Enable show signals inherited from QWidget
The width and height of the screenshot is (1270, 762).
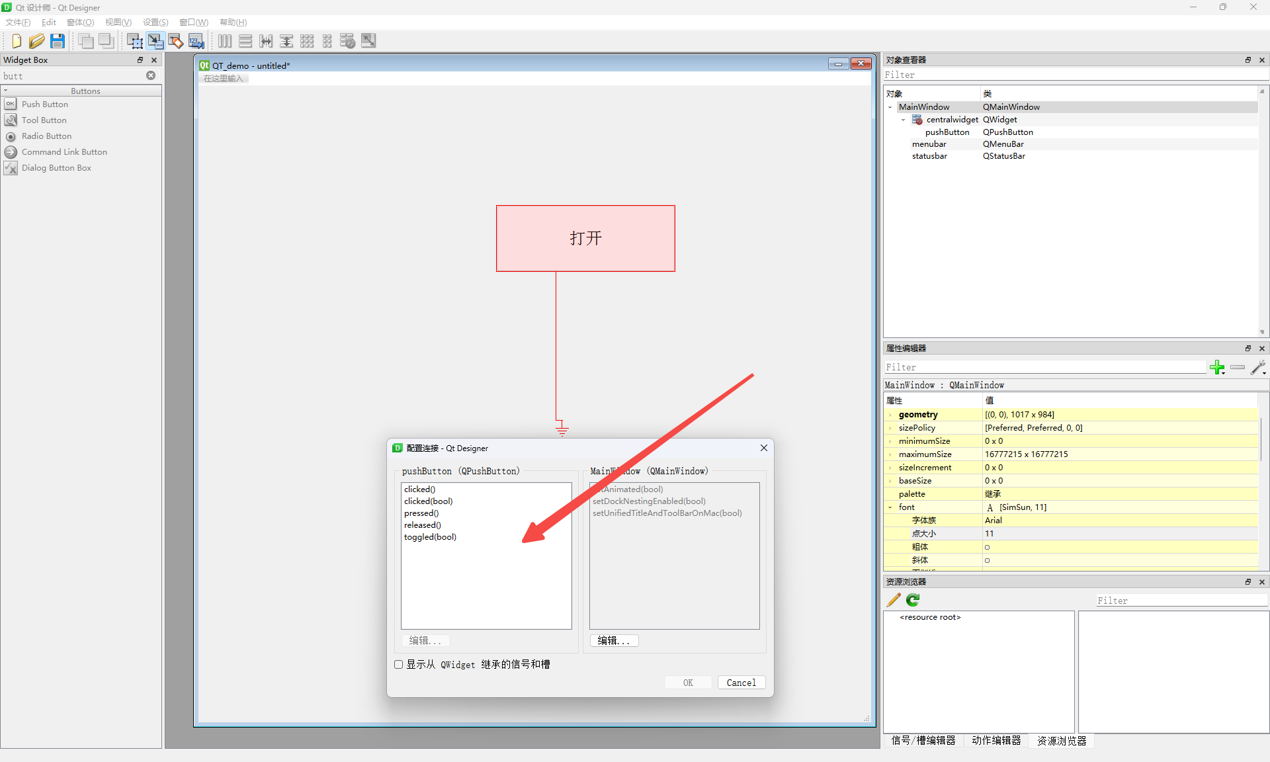[399, 664]
